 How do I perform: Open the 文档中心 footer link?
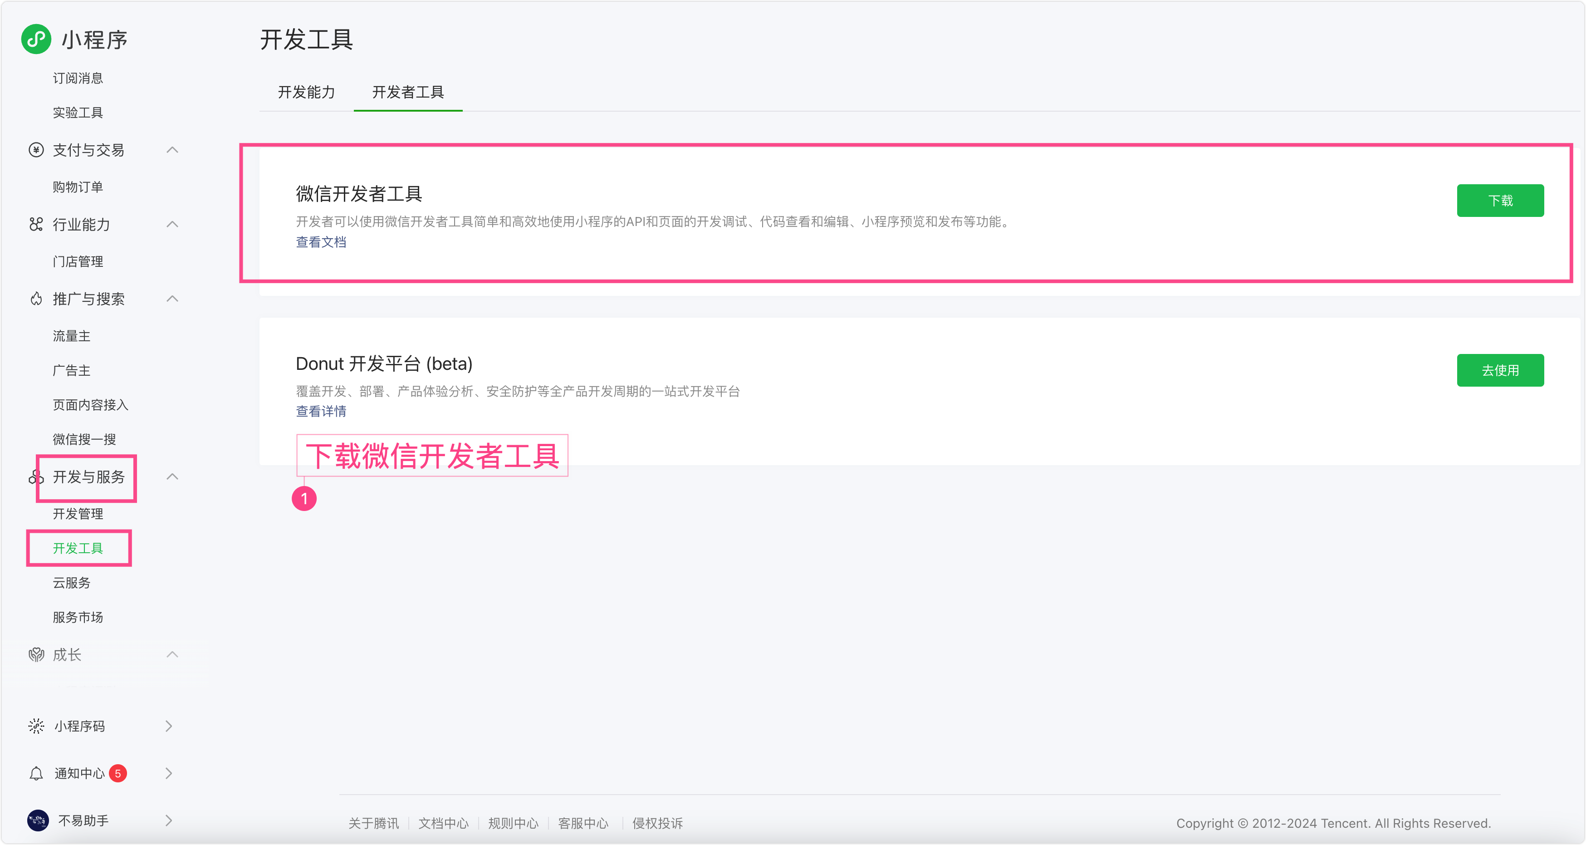click(x=443, y=823)
